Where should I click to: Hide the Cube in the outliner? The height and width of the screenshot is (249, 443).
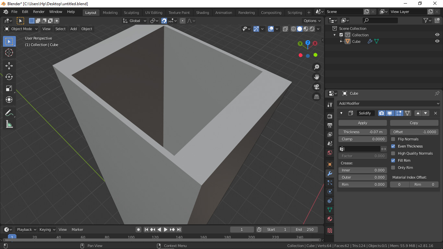[437, 41]
